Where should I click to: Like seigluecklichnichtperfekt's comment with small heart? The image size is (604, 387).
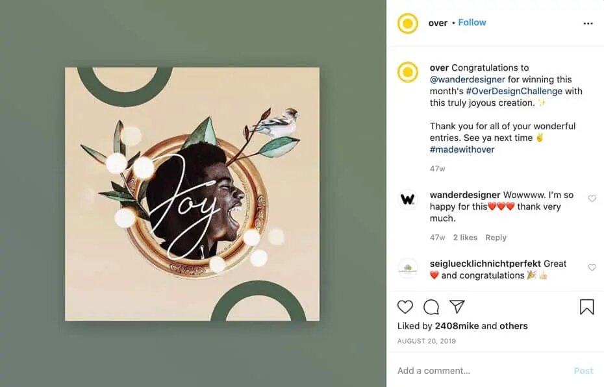(x=592, y=268)
